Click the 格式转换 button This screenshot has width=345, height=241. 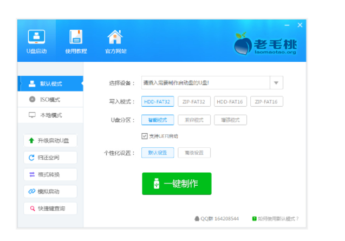pos(50,174)
